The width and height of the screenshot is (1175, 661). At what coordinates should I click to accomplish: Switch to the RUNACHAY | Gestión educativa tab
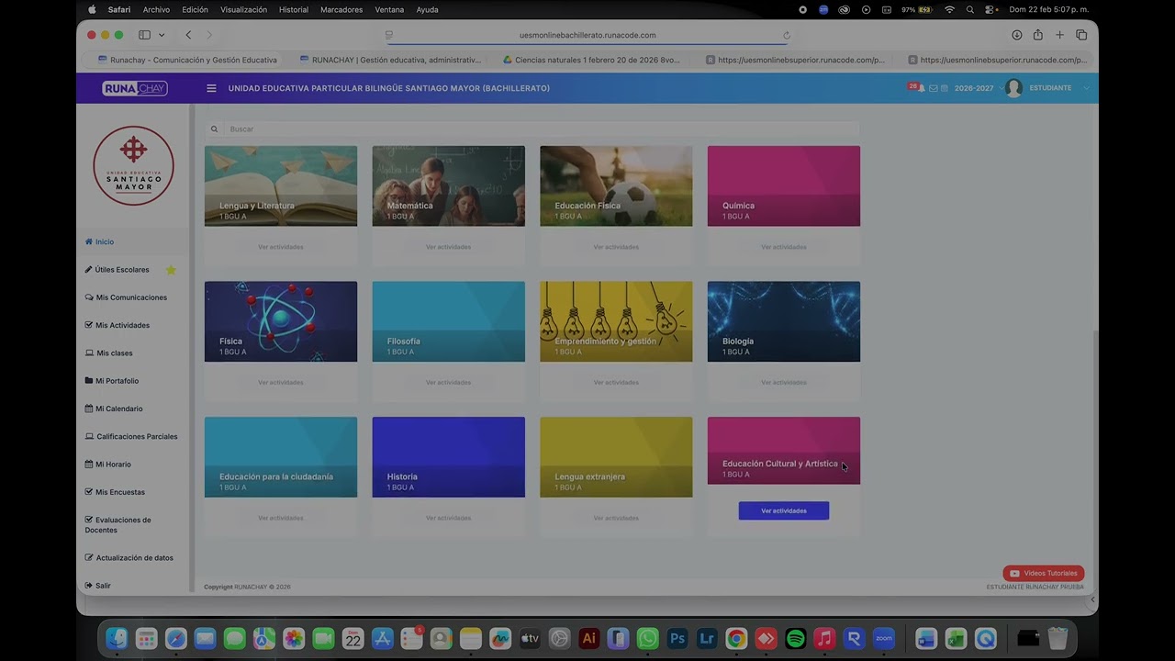pyautogui.click(x=390, y=60)
